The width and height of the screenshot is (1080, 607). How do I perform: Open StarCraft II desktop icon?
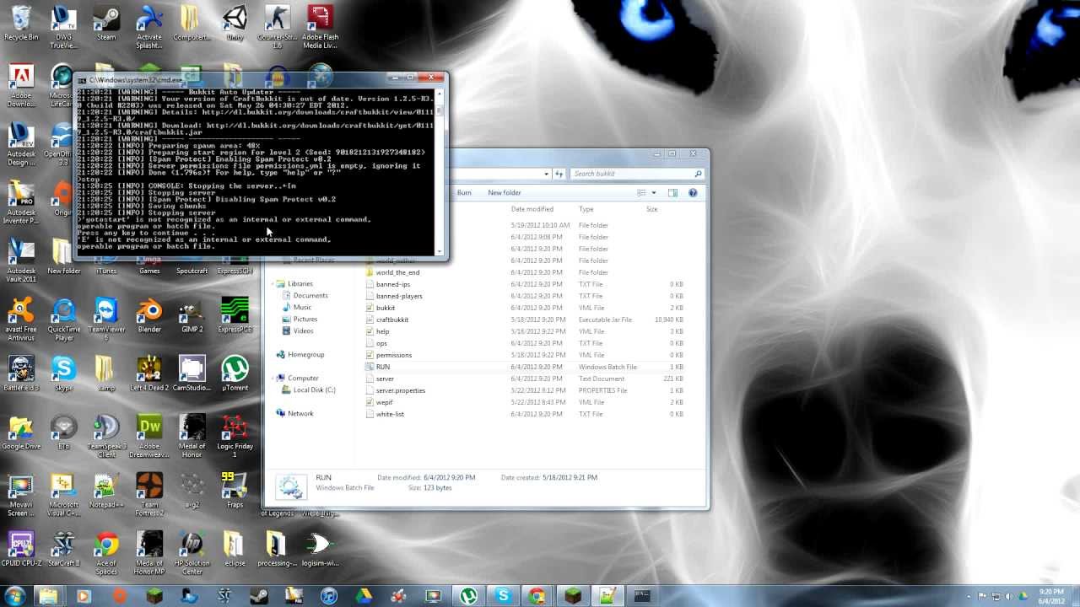(63, 549)
